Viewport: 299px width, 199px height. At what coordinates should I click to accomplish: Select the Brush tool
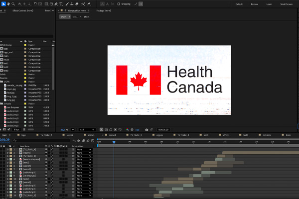pyautogui.click(x=67, y=4)
